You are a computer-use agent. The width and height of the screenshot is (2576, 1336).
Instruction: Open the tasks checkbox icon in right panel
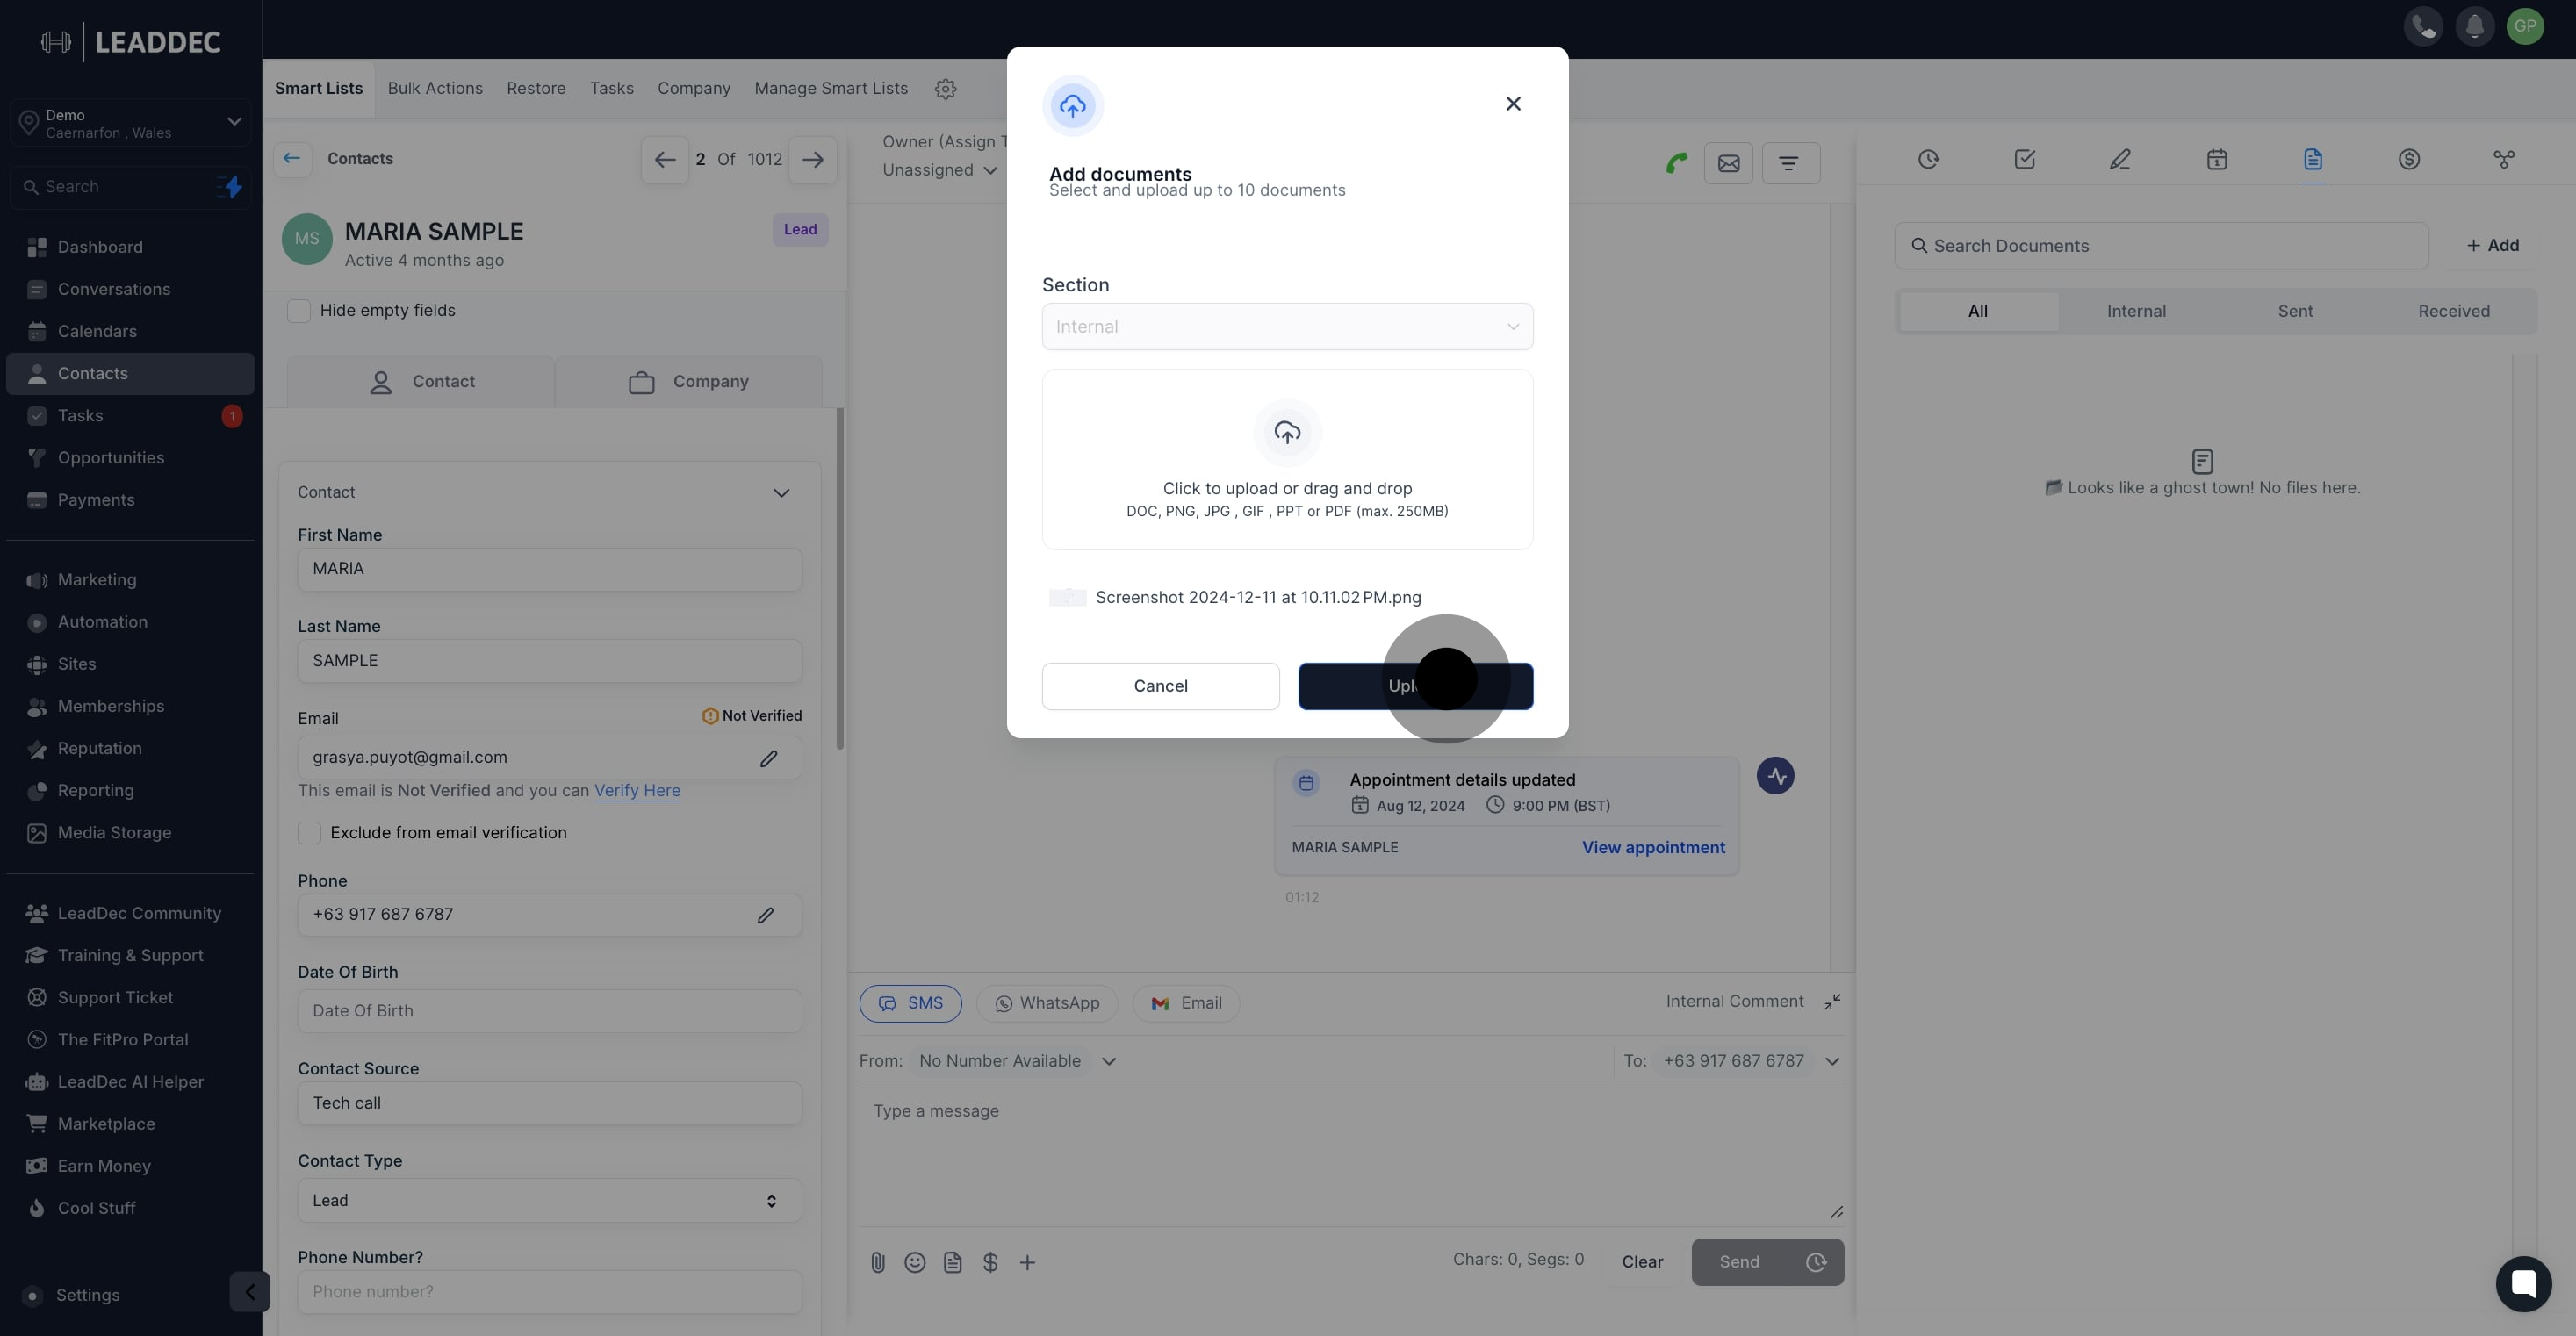[2024, 159]
